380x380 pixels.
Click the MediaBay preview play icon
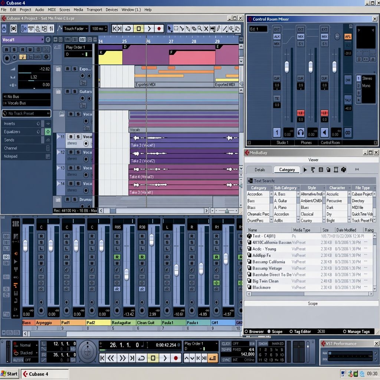(305, 170)
